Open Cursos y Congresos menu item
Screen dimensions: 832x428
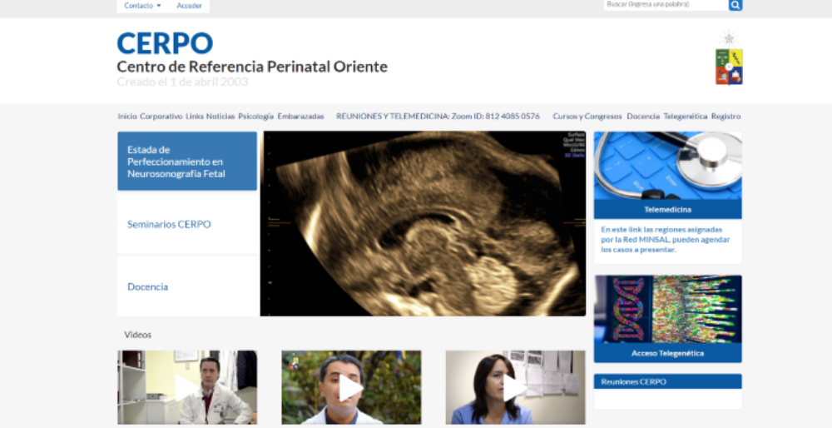click(587, 117)
